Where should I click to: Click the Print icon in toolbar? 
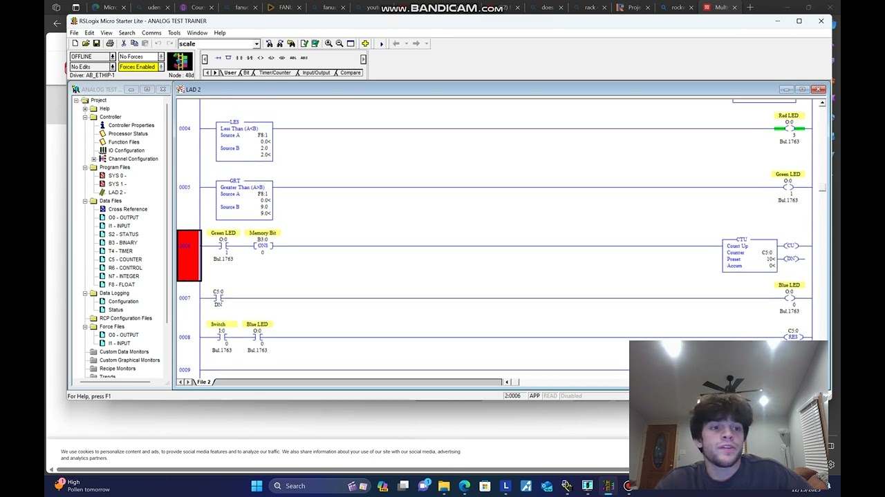(110, 43)
